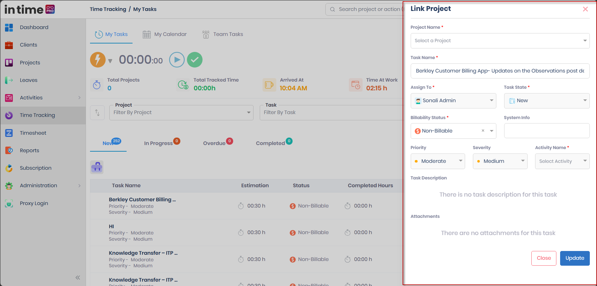This screenshot has height=286, width=597.
Task: Open Timesheet from sidebar
Action: pyautogui.click(x=33, y=133)
